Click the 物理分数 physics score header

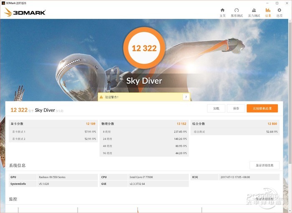click(108, 124)
